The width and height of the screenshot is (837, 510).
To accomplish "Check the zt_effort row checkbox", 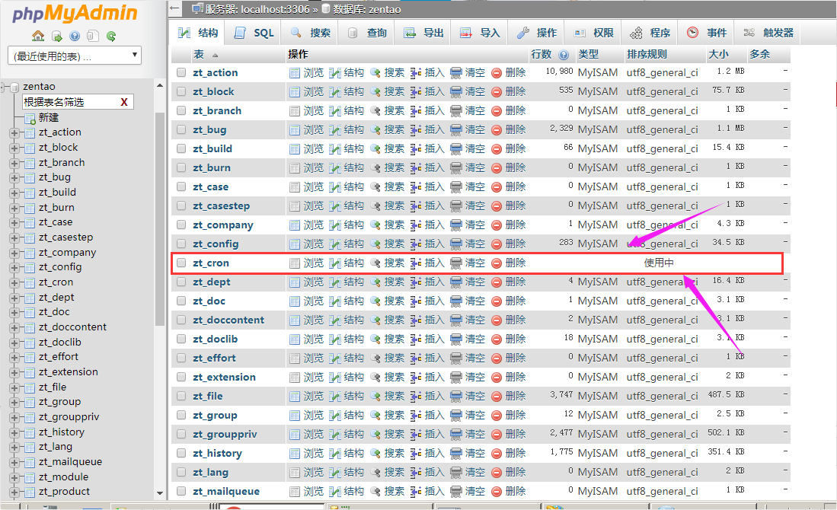I will point(181,358).
